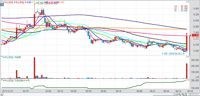This screenshot has width=200, height=96.
Task: Click the zoom out magnifier icon
Action: click(x=179, y=94)
